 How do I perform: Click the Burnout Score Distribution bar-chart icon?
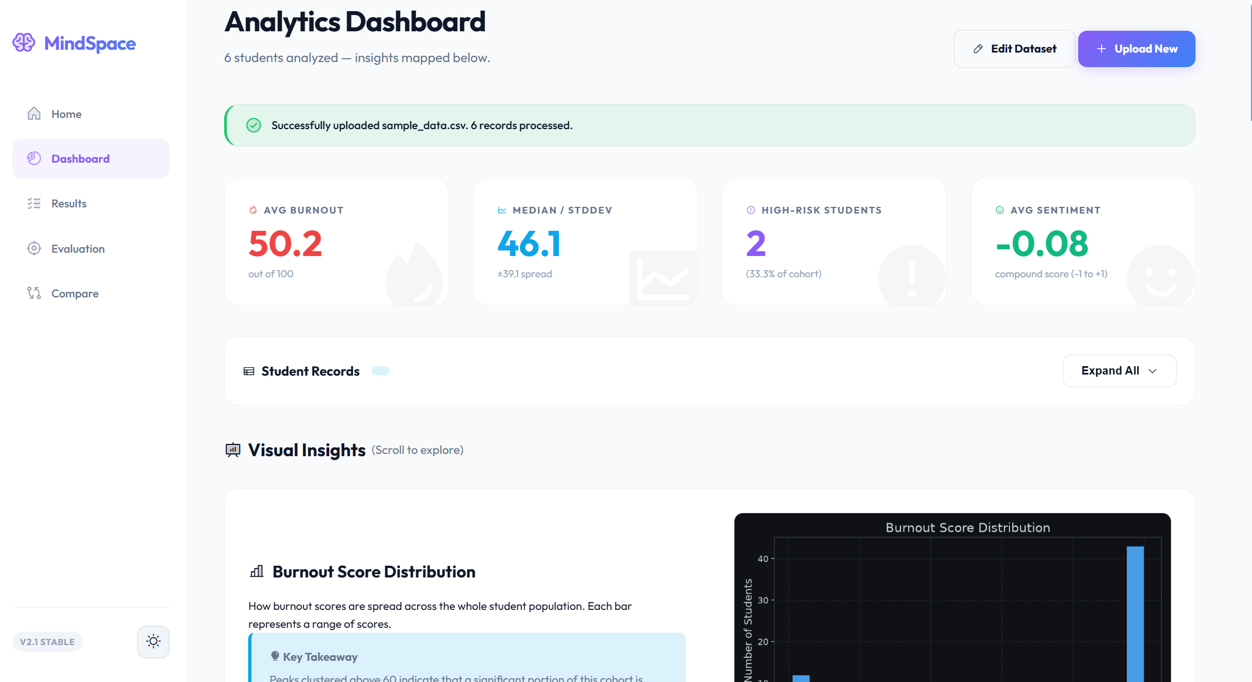257,571
